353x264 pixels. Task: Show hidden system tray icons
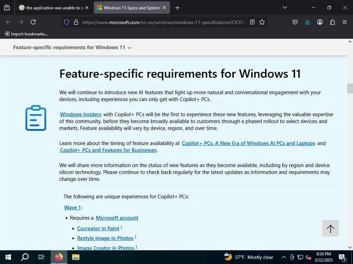click(x=284, y=257)
